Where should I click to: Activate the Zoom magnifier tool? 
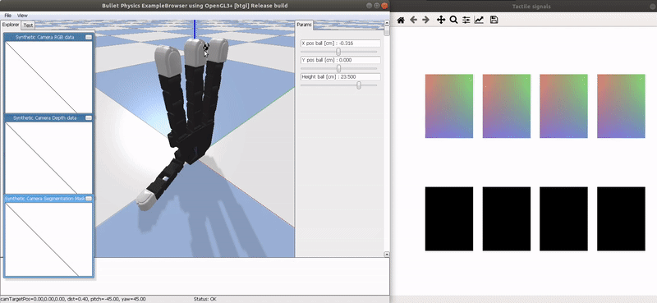coord(453,20)
